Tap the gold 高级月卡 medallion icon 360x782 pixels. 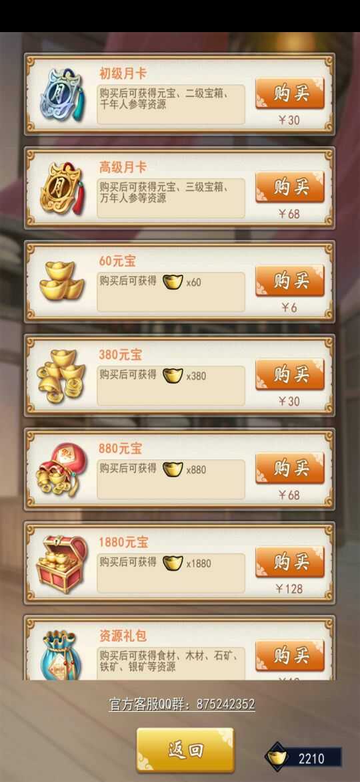(63, 189)
